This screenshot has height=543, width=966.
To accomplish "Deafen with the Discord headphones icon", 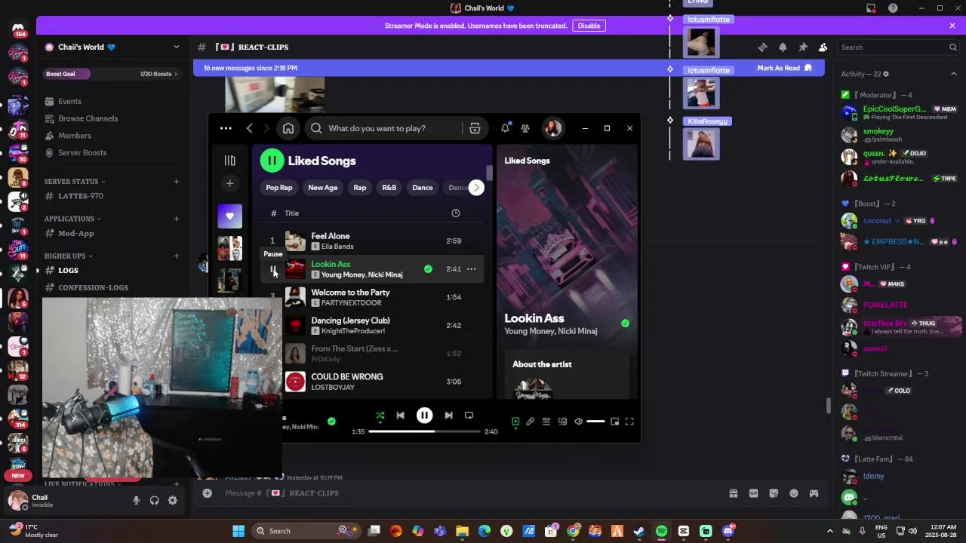I will 155,500.
